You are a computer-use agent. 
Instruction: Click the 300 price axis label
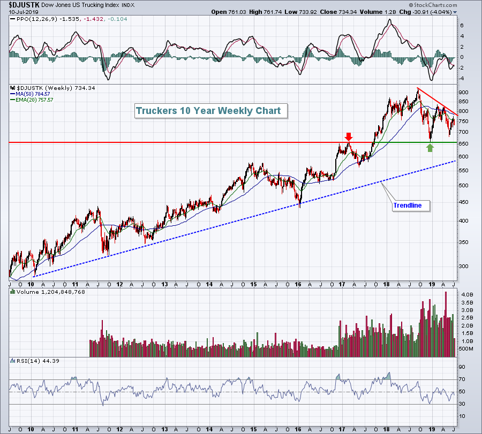coord(463,267)
